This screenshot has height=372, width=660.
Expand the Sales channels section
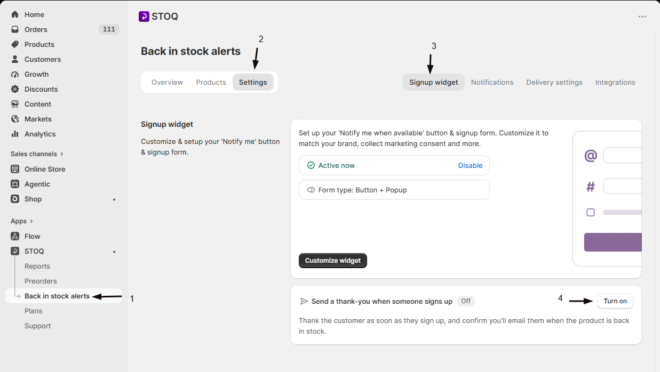click(62, 154)
